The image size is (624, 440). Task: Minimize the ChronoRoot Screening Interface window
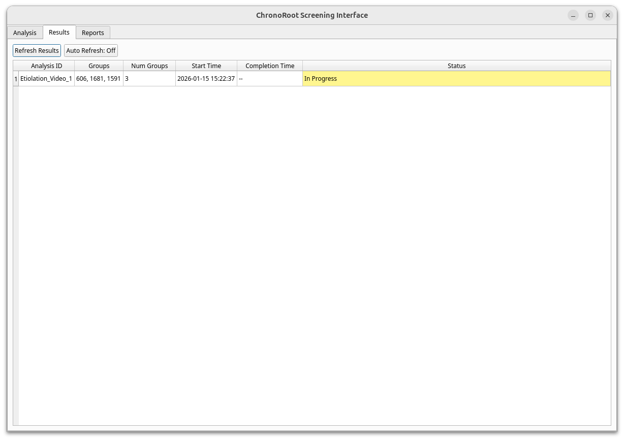(x=573, y=15)
